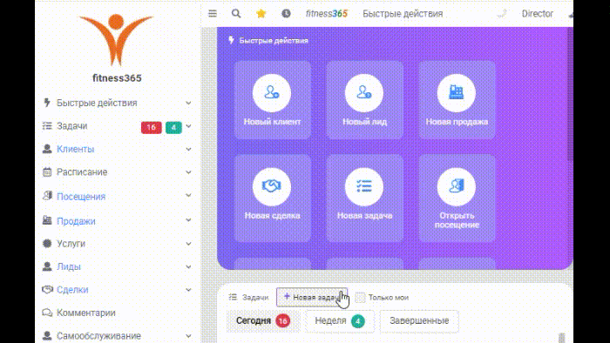Click the search magnifier icon
This screenshot has width=610, height=343.
pyautogui.click(x=236, y=14)
